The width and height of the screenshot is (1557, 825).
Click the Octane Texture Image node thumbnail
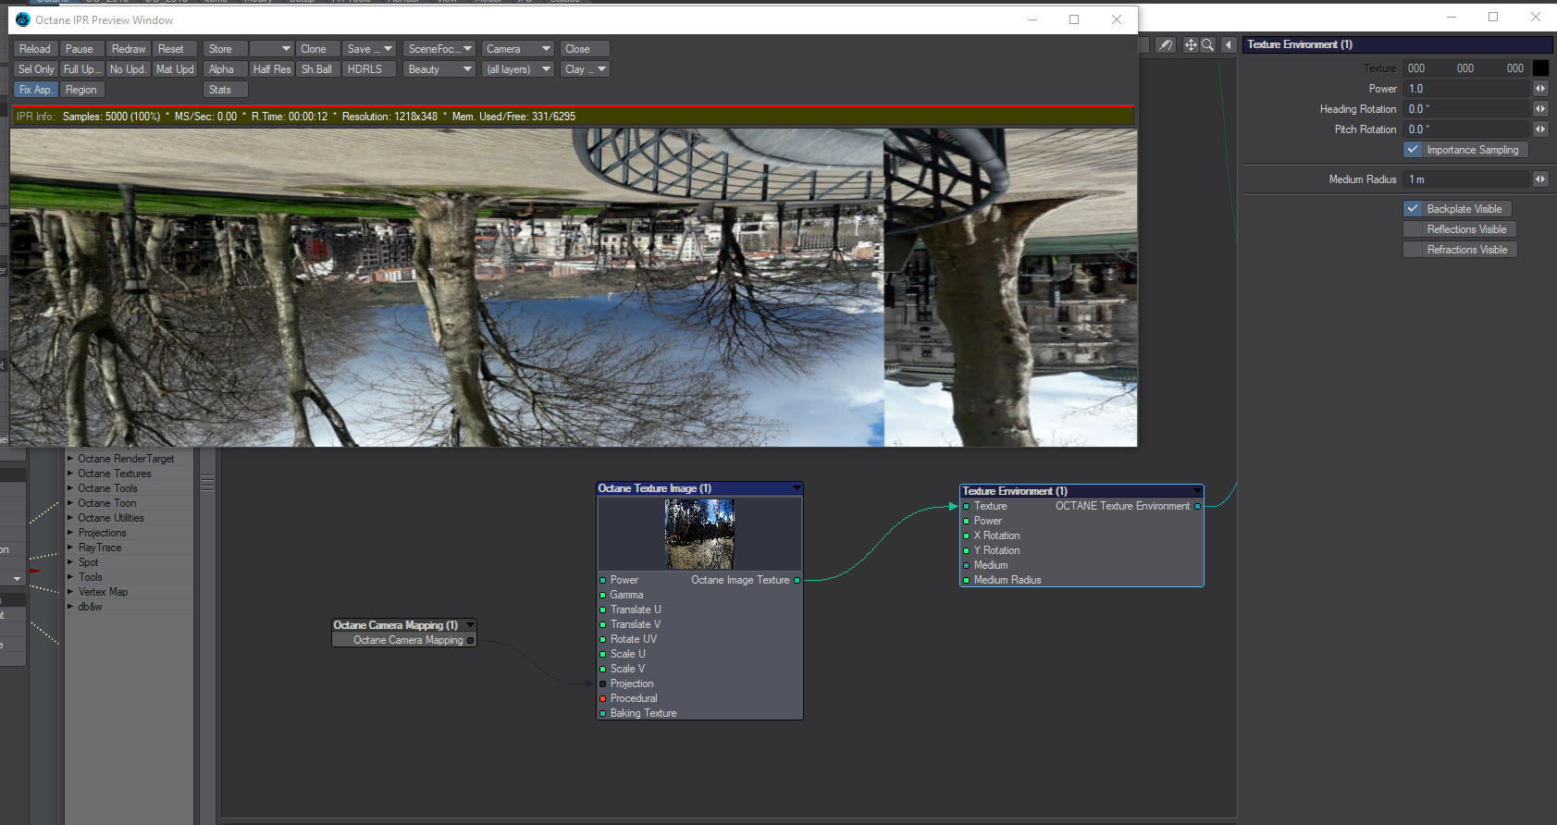pos(699,534)
